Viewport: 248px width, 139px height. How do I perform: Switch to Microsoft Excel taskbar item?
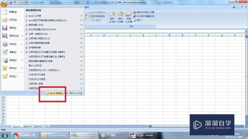84,135
